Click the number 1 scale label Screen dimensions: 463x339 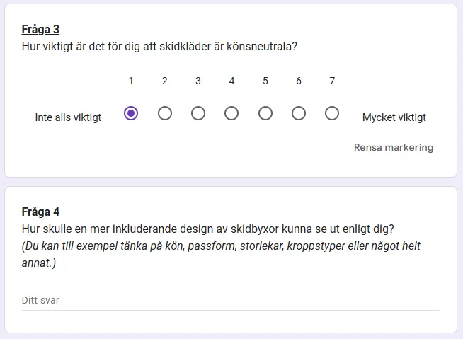click(131, 81)
